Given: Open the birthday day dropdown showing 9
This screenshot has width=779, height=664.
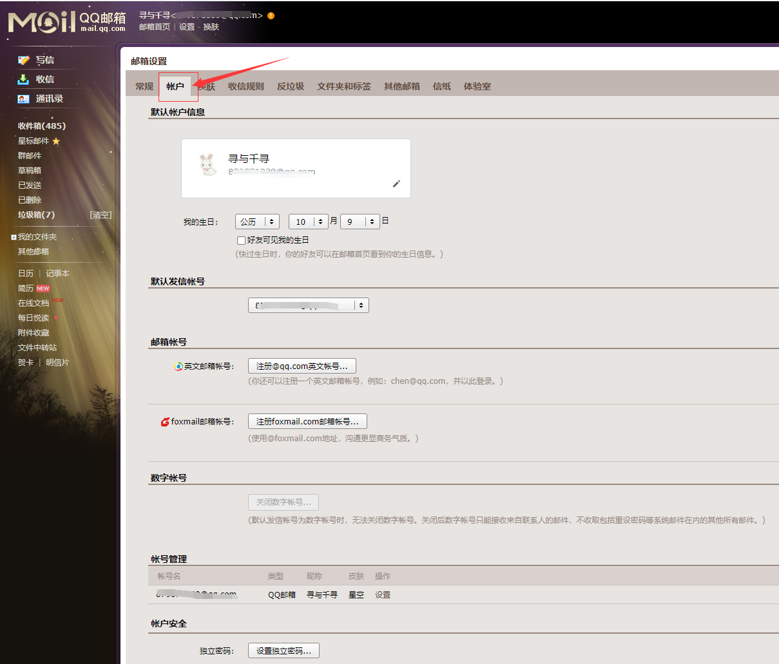Looking at the screenshot, I should point(360,222).
